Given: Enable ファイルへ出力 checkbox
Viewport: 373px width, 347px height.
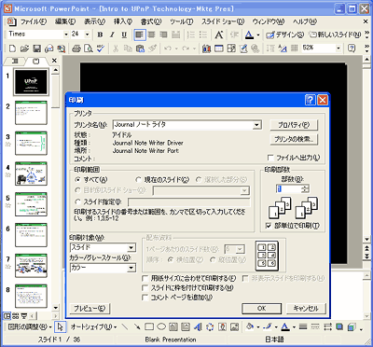Looking at the screenshot, I should 294,158.
